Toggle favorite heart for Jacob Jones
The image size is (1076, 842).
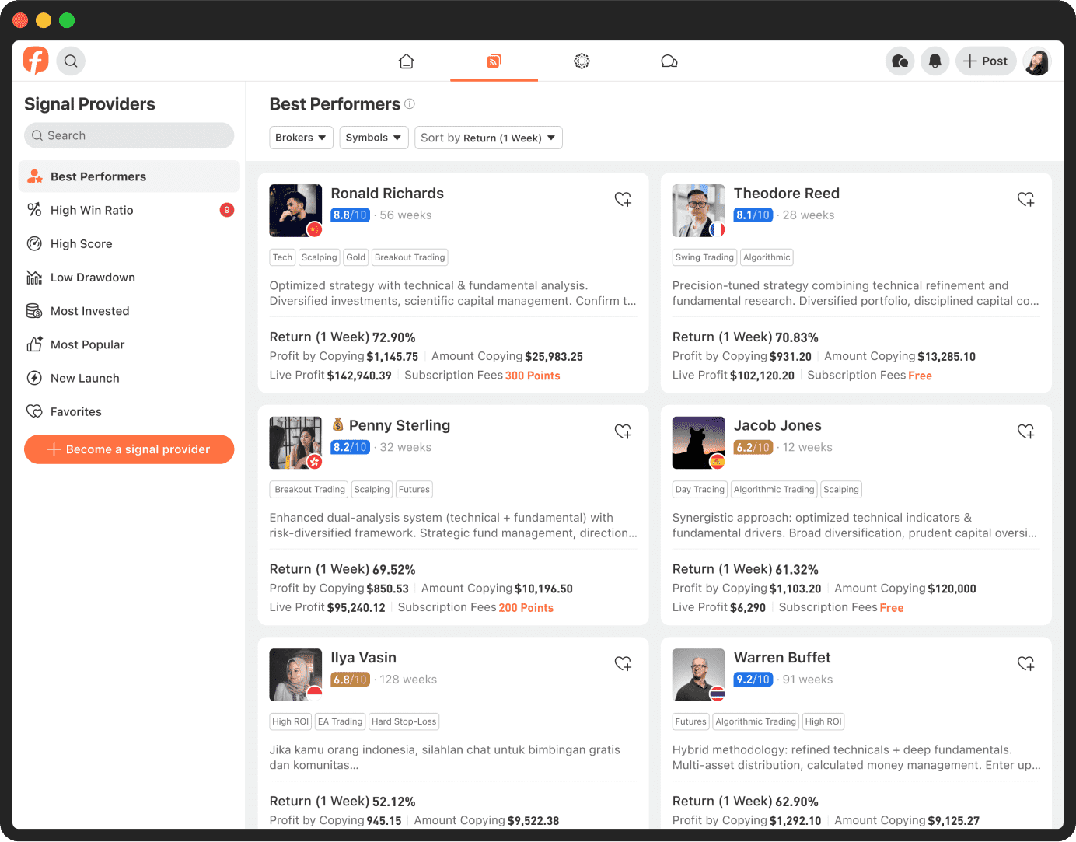click(1025, 431)
